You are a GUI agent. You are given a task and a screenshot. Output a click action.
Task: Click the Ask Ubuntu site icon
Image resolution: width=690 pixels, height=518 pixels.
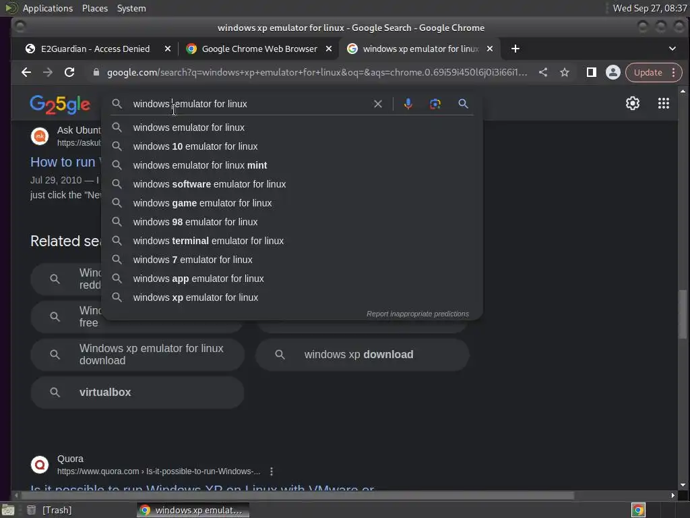tap(40, 136)
